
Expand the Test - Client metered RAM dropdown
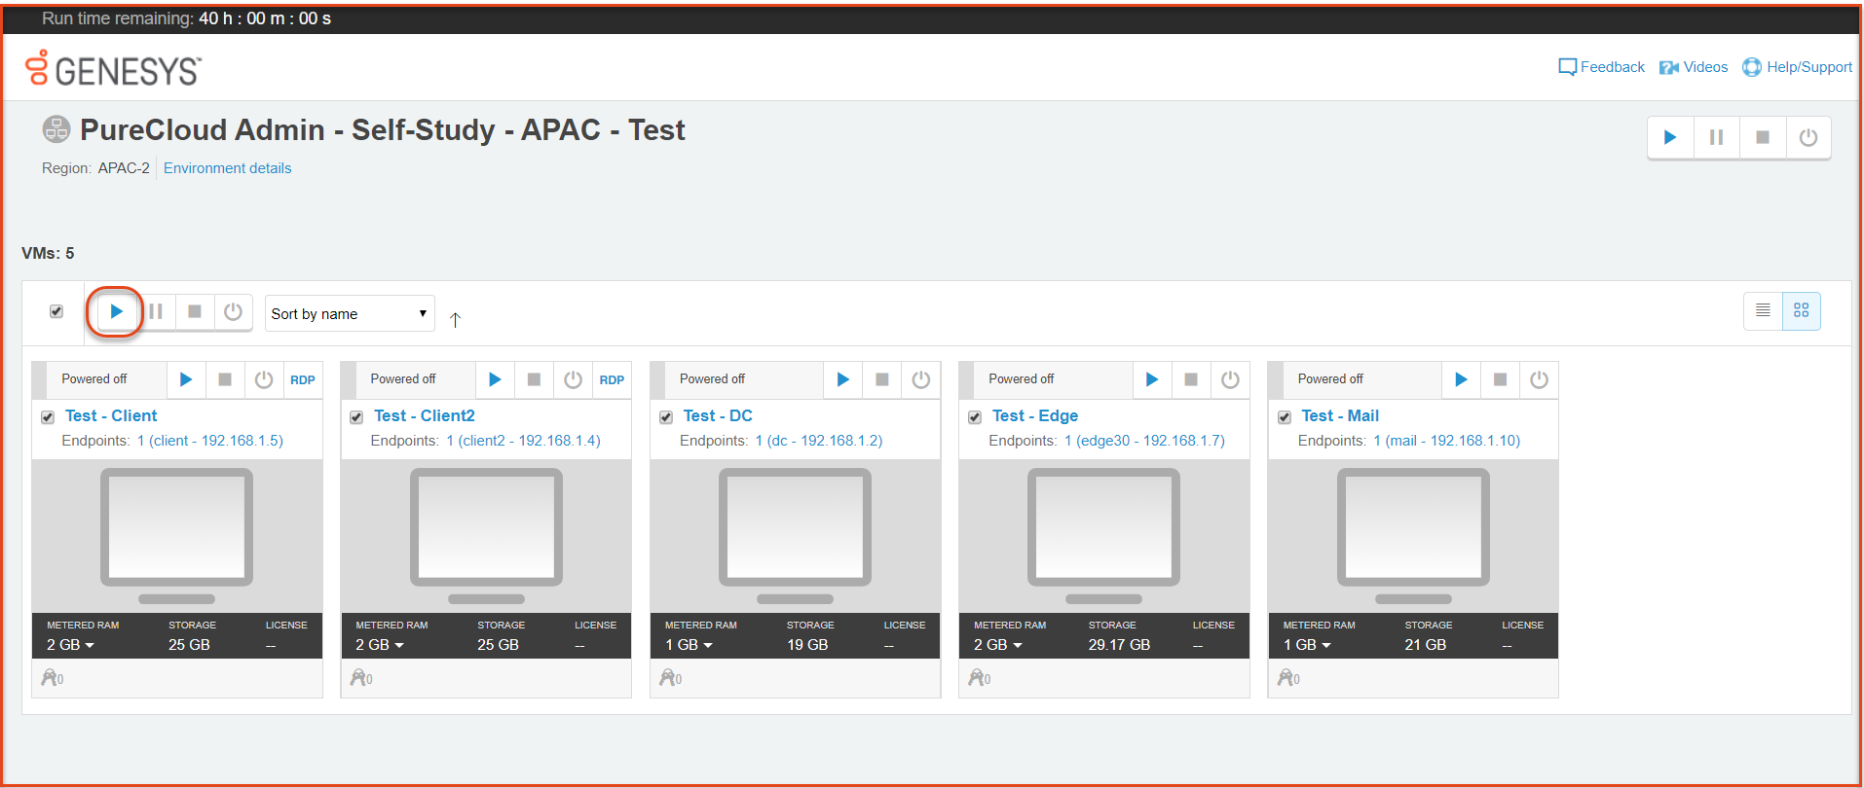pyautogui.click(x=71, y=645)
